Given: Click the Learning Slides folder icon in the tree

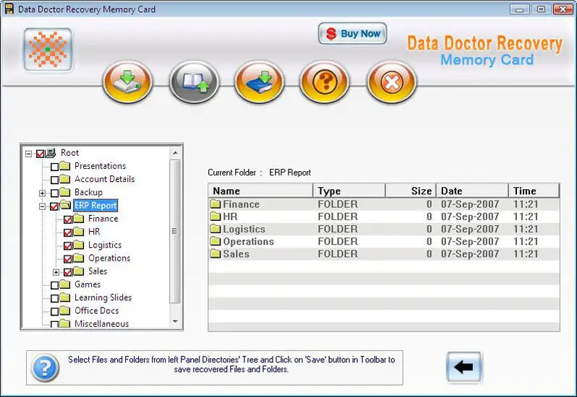Looking at the screenshot, I should tap(65, 297).
